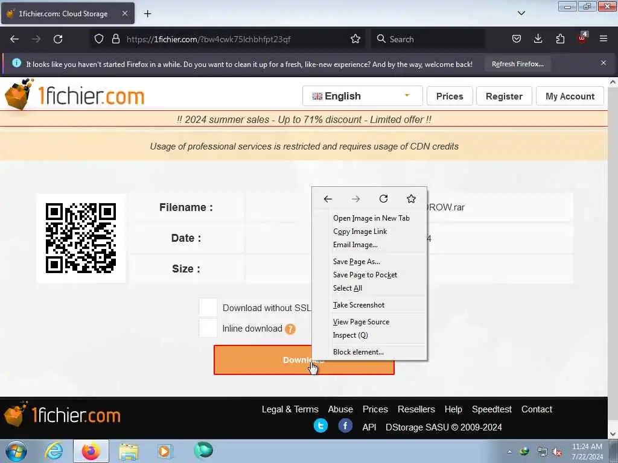Open the Save to Pocket toolbar icon

coord(517,39)
